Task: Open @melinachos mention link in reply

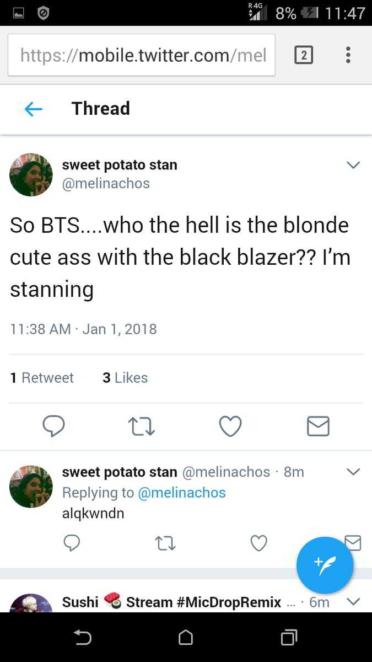Action: click(x=181, y=493)
